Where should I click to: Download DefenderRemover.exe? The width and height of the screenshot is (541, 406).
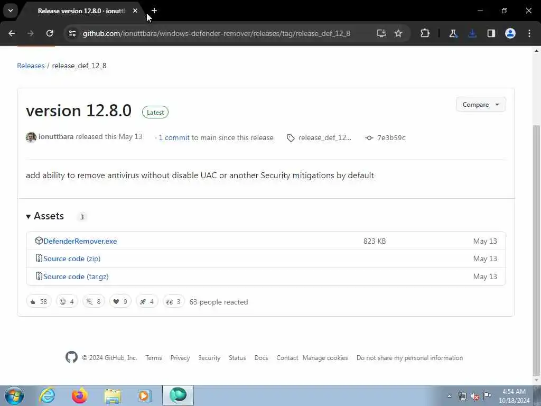pos(80,241)
